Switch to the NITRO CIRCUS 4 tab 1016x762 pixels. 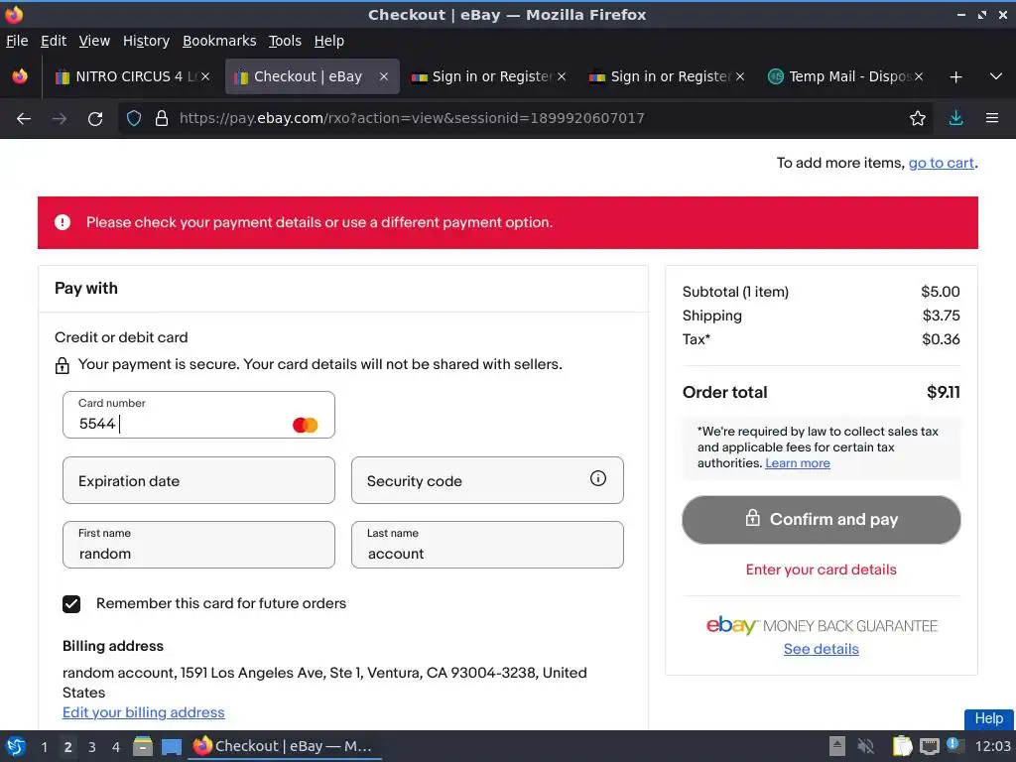(x=132, y=76)
